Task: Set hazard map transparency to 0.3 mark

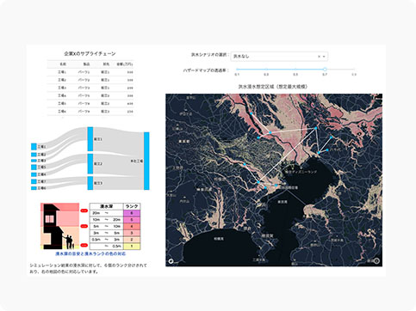Action: [x=266, y=70]
